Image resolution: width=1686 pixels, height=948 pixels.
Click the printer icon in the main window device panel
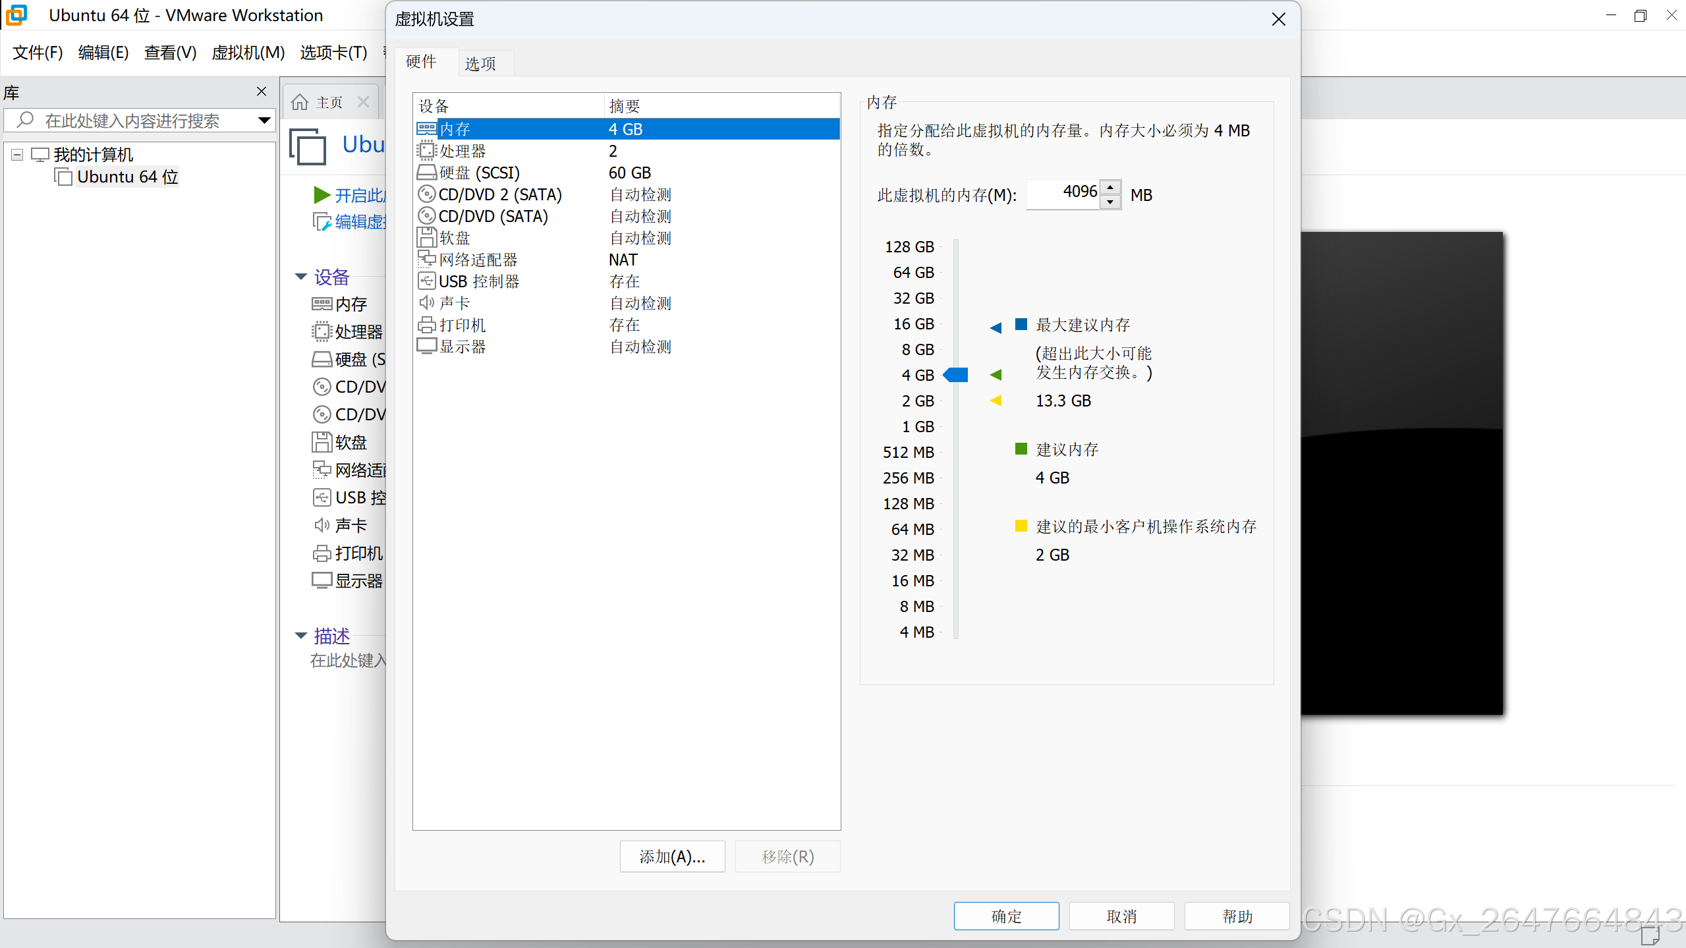point(322,553)
